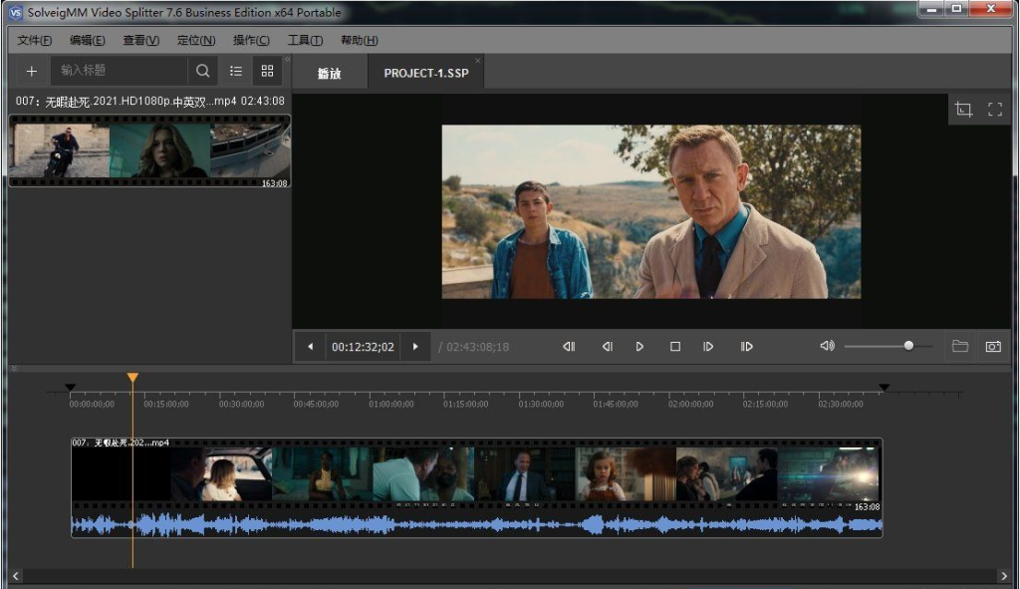Open the 查看(V) menu
This screenshot has width=1020, height=589.
coord(141,40)
